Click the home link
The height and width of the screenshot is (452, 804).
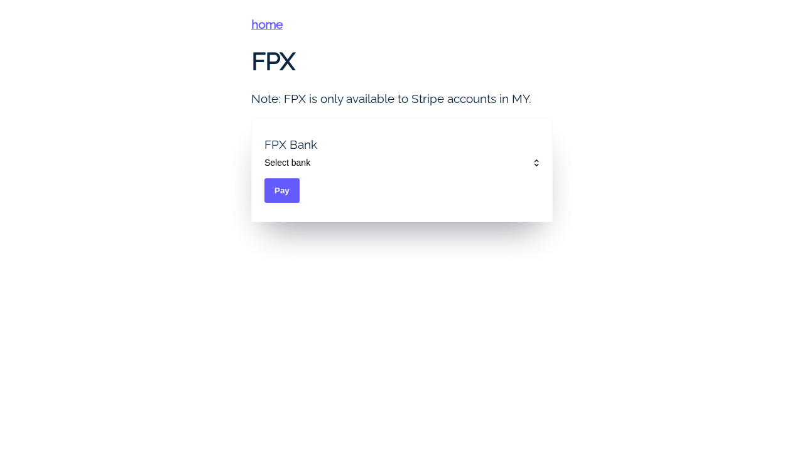coord(267,24)
